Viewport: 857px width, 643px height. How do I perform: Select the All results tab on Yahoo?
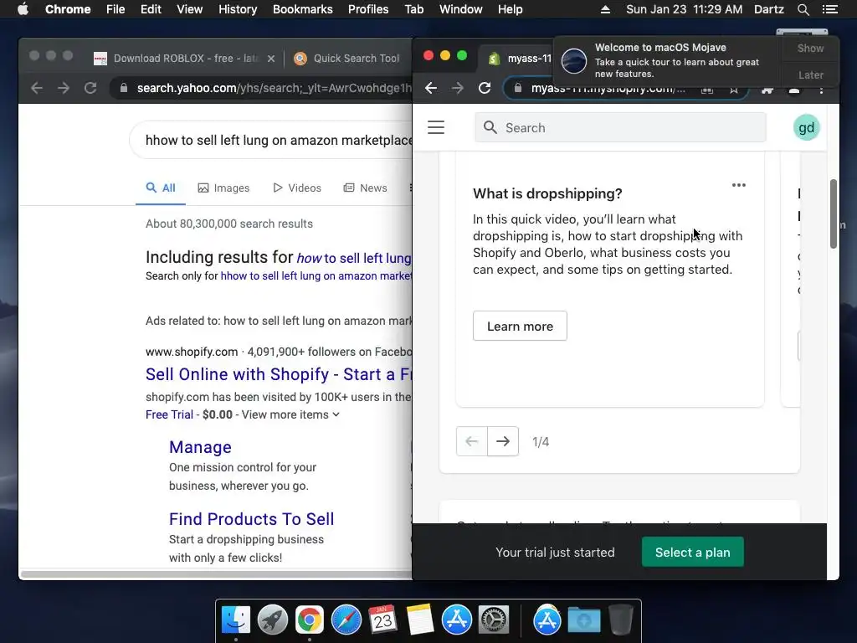point(161,188)
